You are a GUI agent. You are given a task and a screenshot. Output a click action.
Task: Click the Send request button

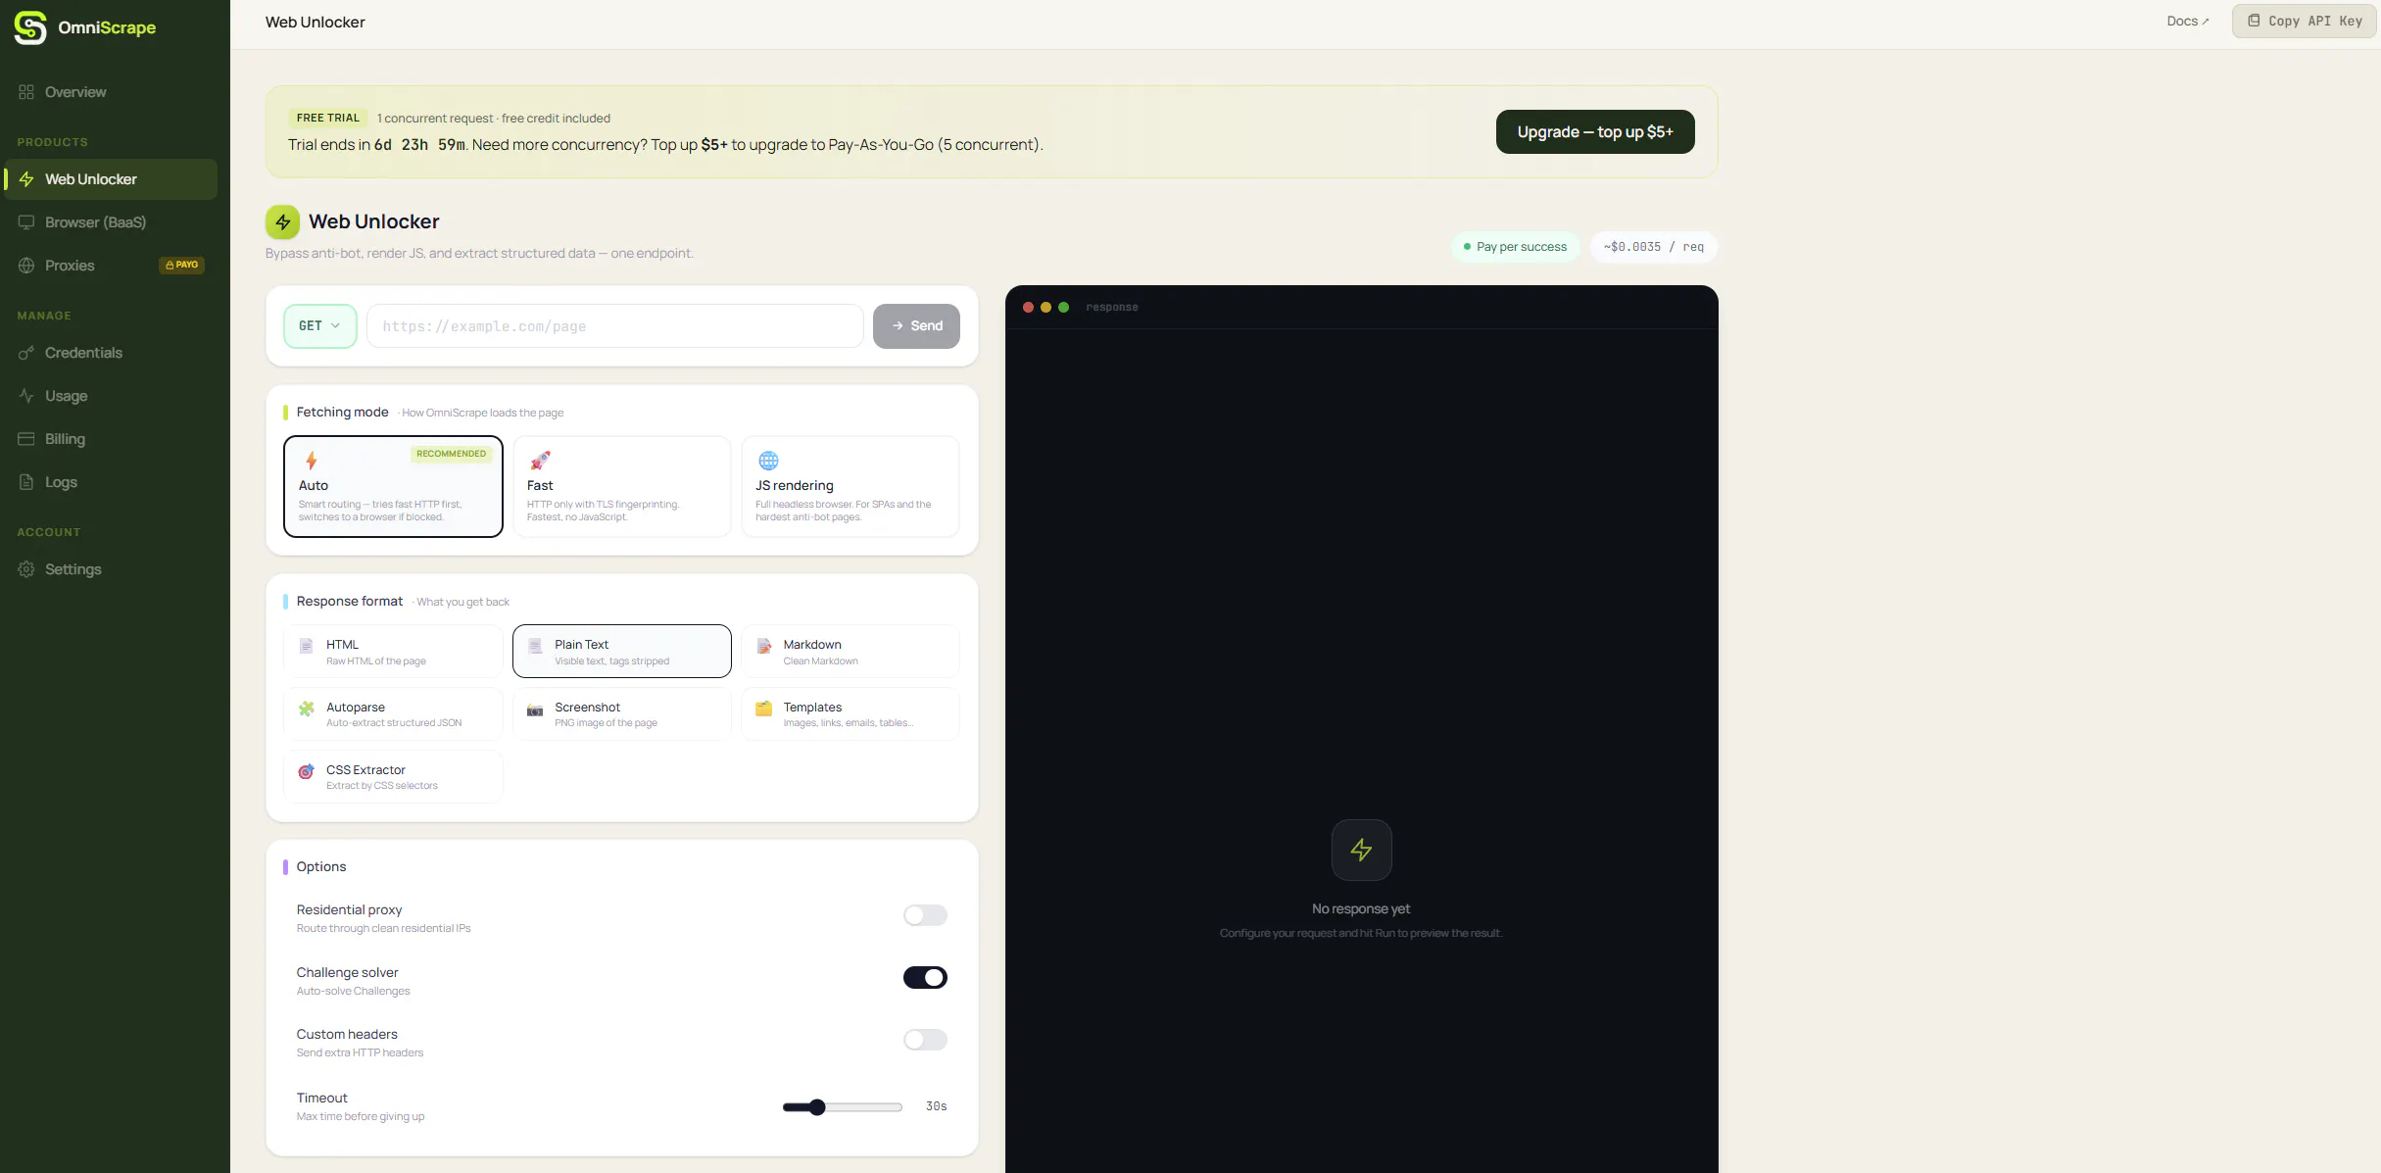[x=916, y=326]
